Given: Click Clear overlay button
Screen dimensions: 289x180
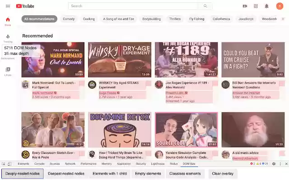Looking at the screenshot, I should [223, 174].
